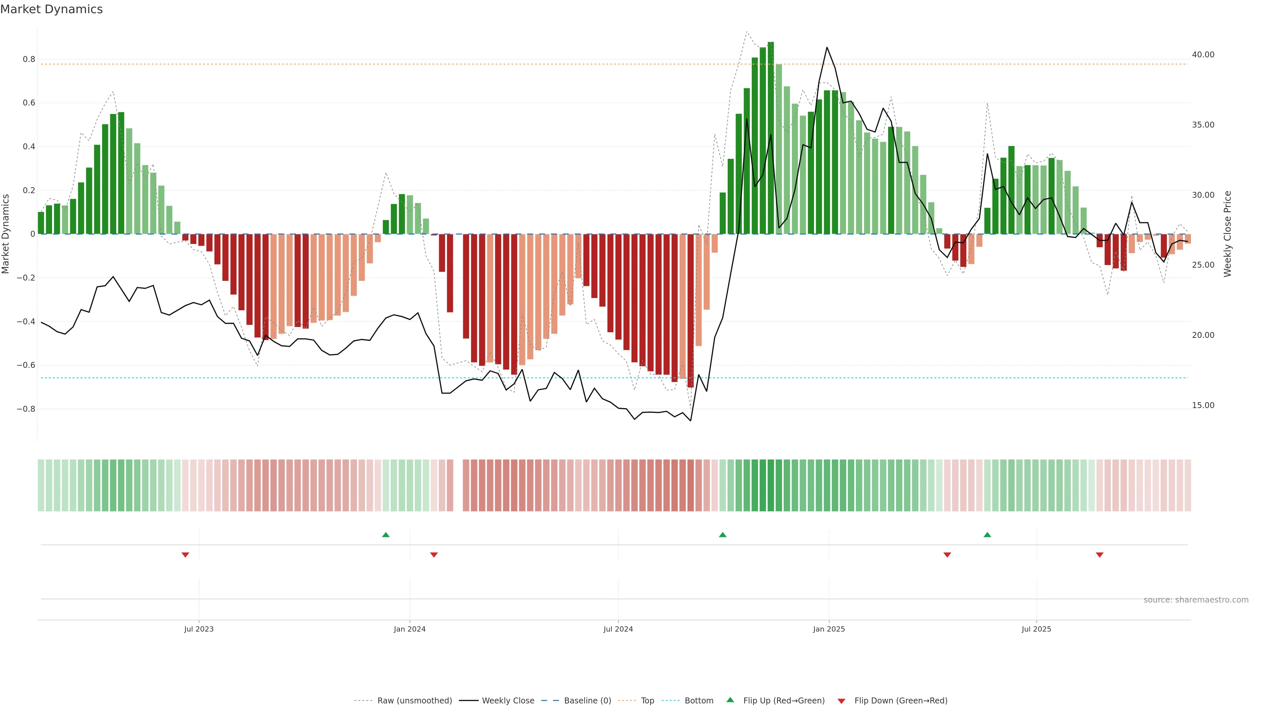Image resolution: width=1265 pixels, height=712 pixels.
Task: Hide the Top threshold legend series
Action: point(647,701)
